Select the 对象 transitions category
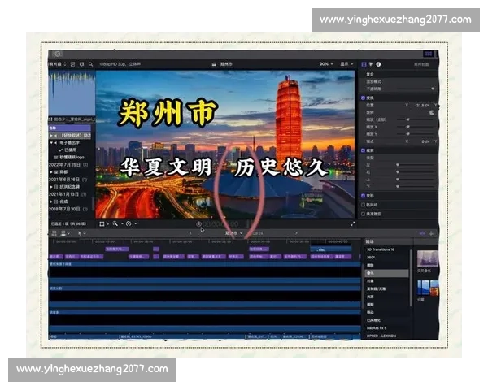The height and width of the screenshot is (390, 488). [x=370, y=281]
